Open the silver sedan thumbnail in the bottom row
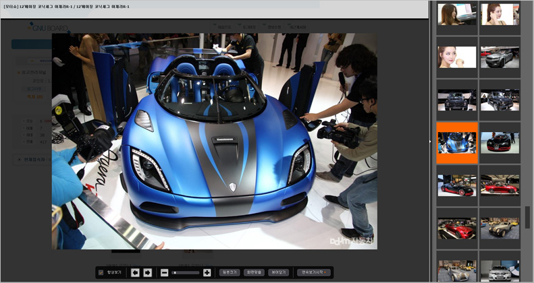534x283 pixels. (500, 270)
